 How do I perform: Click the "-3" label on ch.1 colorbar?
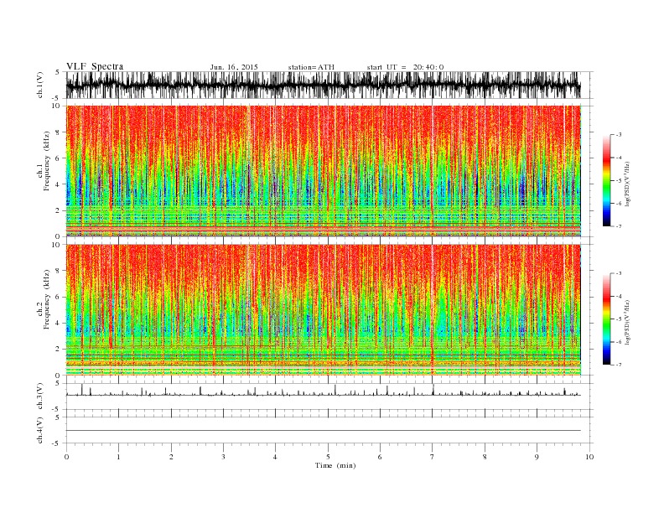(x=618, y=135)
